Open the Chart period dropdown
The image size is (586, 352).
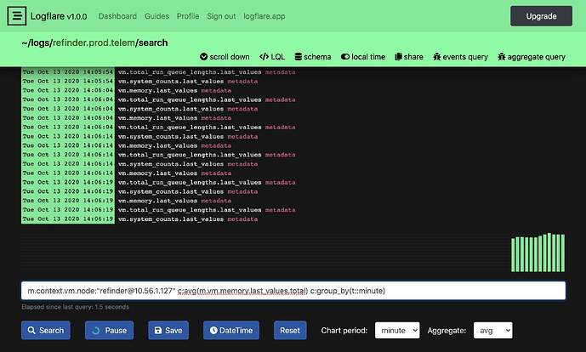point(397,331)
